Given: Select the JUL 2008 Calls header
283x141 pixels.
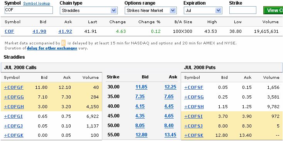Looking at the screenshot, I should [x=20, y=68].
